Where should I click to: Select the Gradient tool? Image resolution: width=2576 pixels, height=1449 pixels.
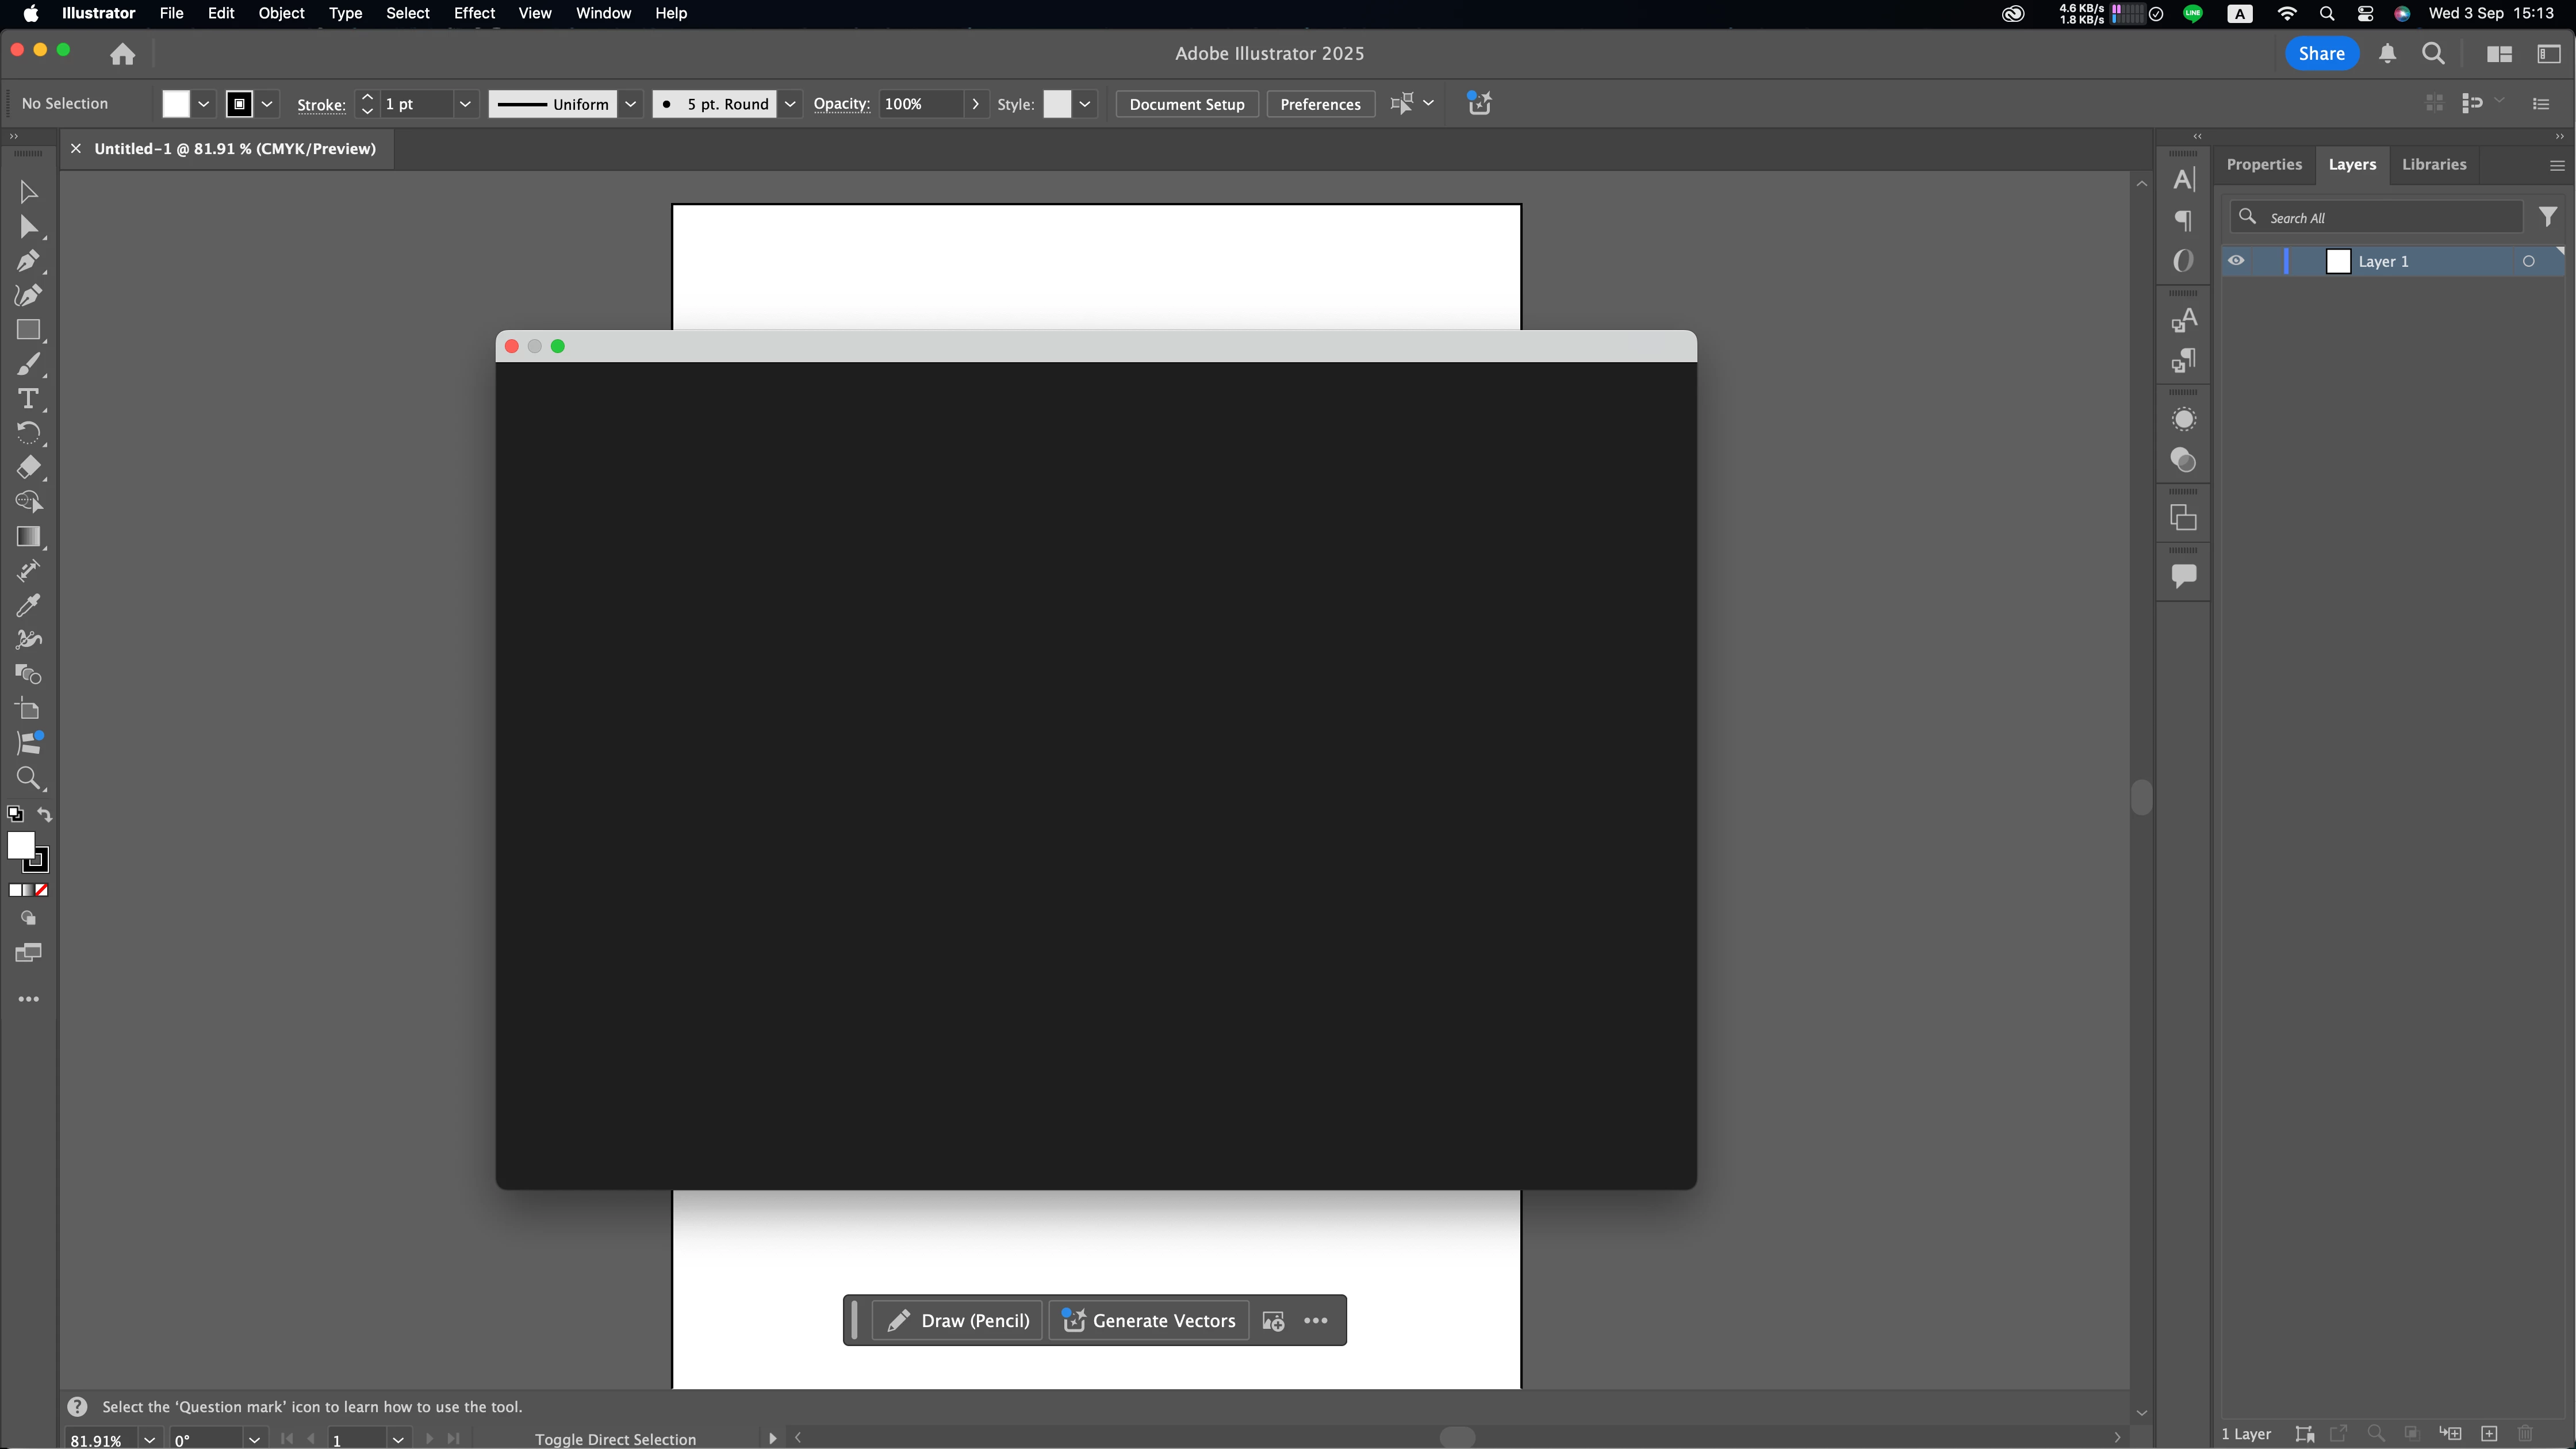pyautogui.click(x=28, y=537)
